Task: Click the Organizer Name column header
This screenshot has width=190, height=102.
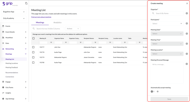Action: pyautogui.click(x=59, y=38)
